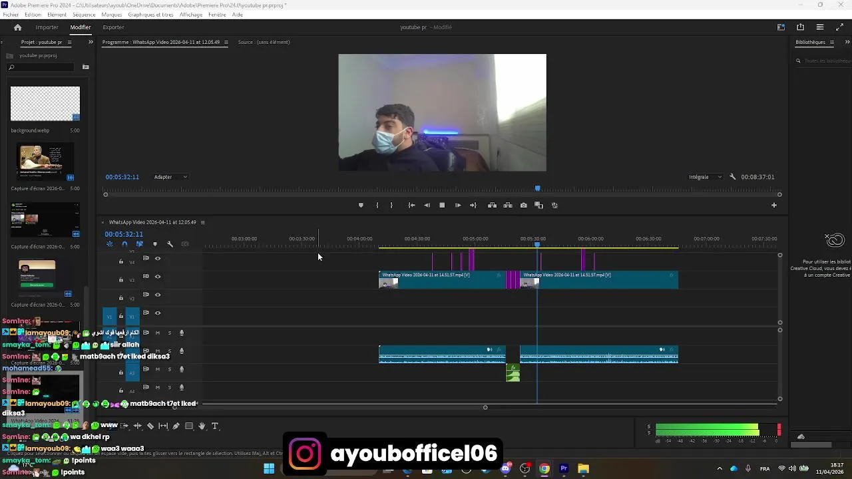Step back one frame
The image size is (852, 479).
427,205
